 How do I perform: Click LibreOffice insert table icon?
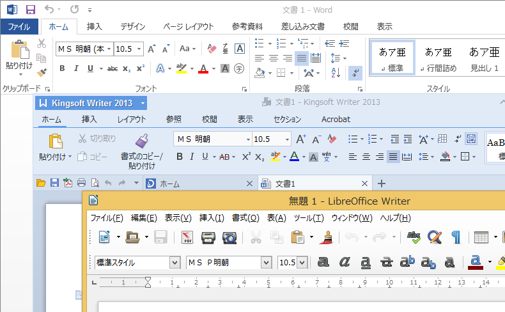point(481,238)
